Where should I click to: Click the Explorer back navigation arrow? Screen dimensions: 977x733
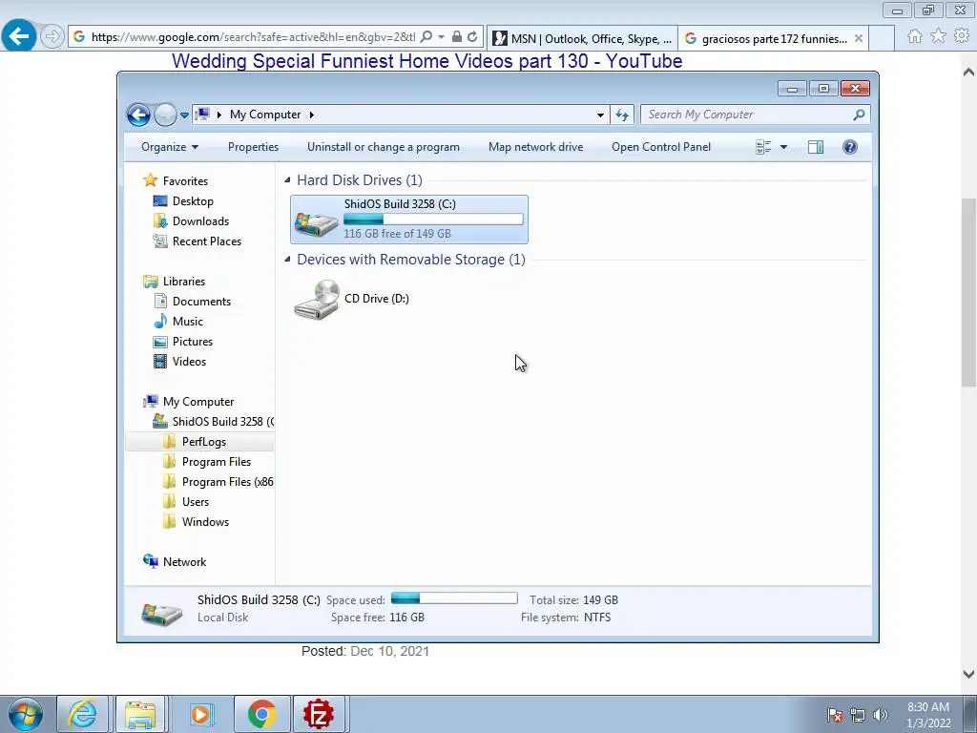[138, 115]
